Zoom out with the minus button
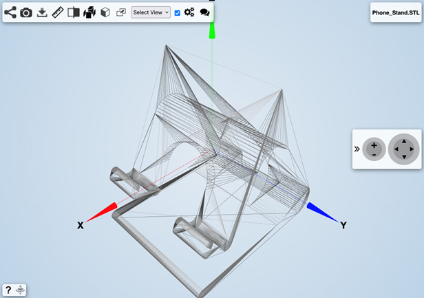This screenshot has height=298, width=424. (374, 154)
